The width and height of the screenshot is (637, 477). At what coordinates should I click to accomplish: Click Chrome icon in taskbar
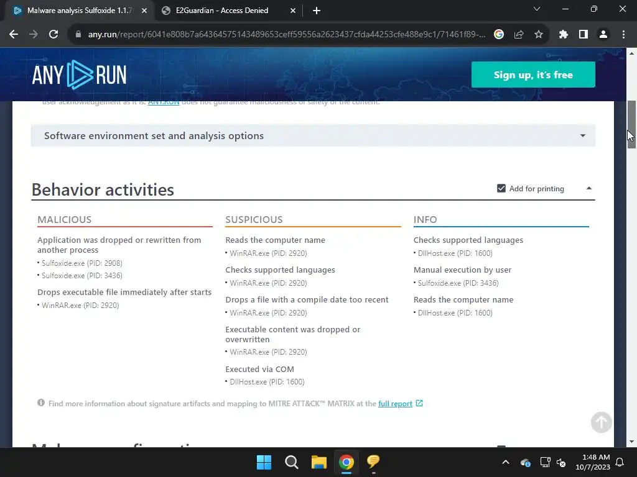[x=346, y=462]
